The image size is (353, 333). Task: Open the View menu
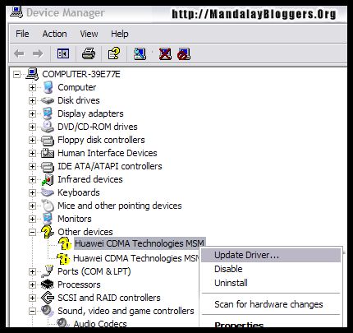[x=89, y=34]
